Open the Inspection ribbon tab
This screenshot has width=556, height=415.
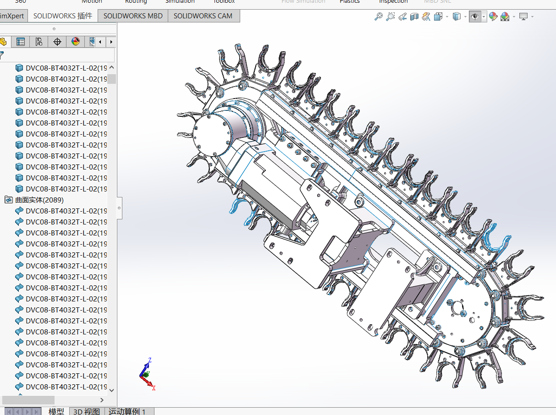(x=393, y=2)
